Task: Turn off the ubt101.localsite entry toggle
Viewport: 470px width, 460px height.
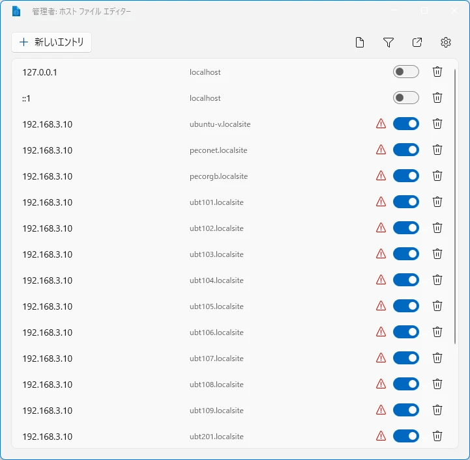Action: pyautogui.click(x=405, y=202)
